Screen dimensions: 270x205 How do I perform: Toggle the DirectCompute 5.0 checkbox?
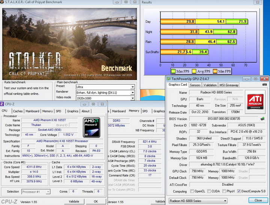pyautogui.click(x=239, y=191)
